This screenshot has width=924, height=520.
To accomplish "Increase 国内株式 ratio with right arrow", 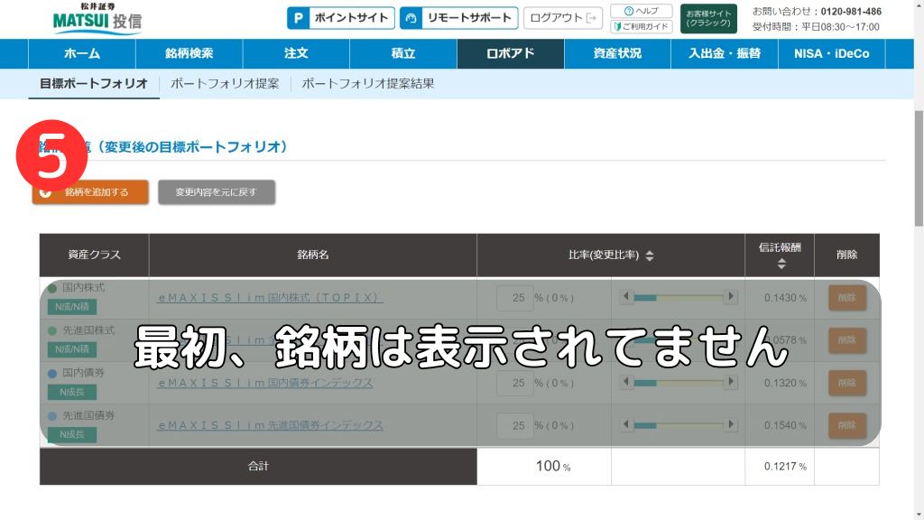I will pyautogui.click(x=731, y=296).
